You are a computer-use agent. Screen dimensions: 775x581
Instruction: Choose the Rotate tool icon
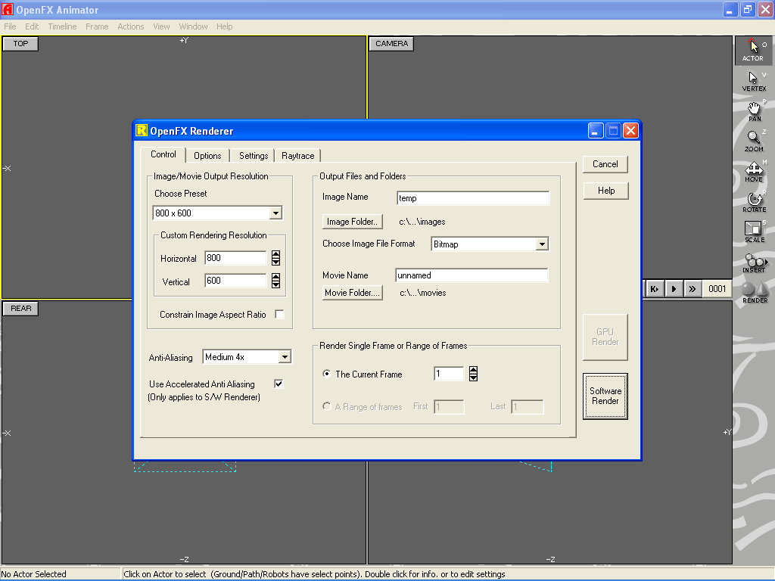(x=754, y=202)
